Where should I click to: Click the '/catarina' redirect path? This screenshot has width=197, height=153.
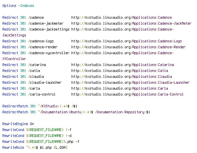[37, 65]
